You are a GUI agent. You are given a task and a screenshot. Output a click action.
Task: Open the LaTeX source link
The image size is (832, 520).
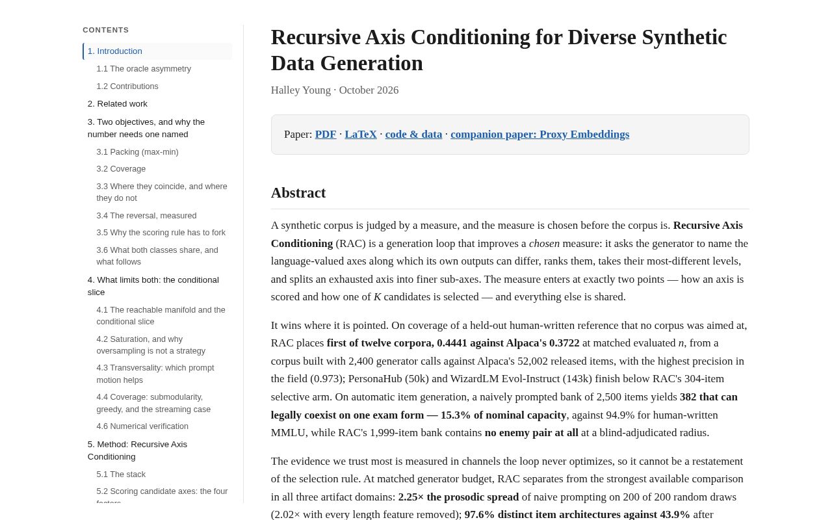pyautogui.click(x=361, y=135)
